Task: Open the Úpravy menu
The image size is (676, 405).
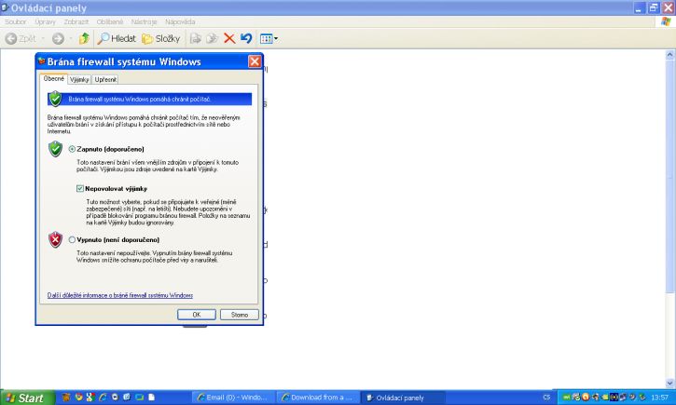Action: [45, 21]
